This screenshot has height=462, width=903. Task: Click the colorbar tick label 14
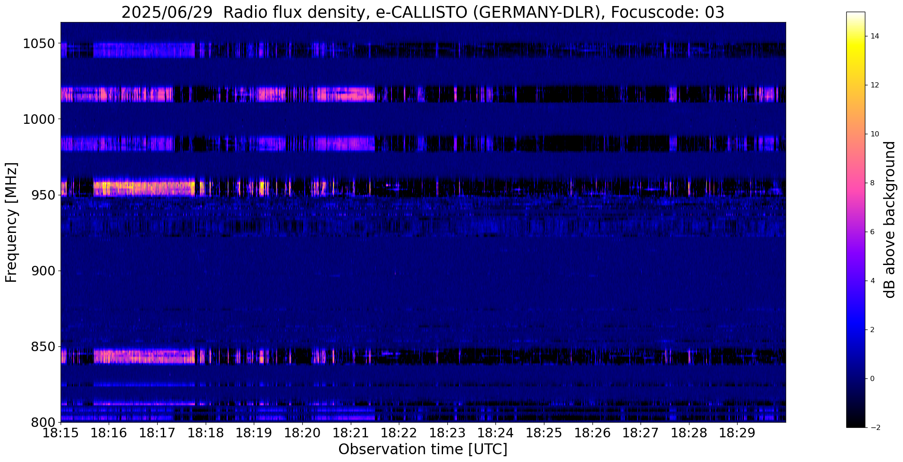coord(874,36)
